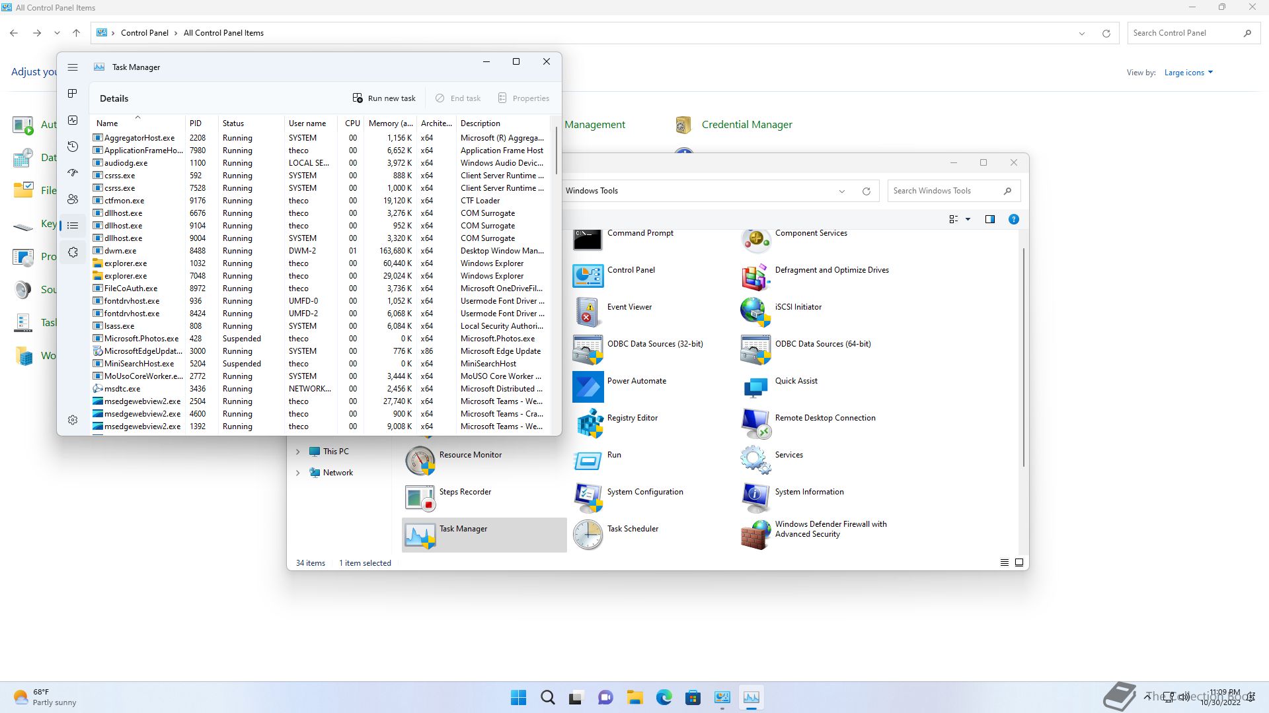Viewport: 1269px width, 713px height.
Task: Open recent locations dropdown in Control Panel
Action: (x=57, y=33)
